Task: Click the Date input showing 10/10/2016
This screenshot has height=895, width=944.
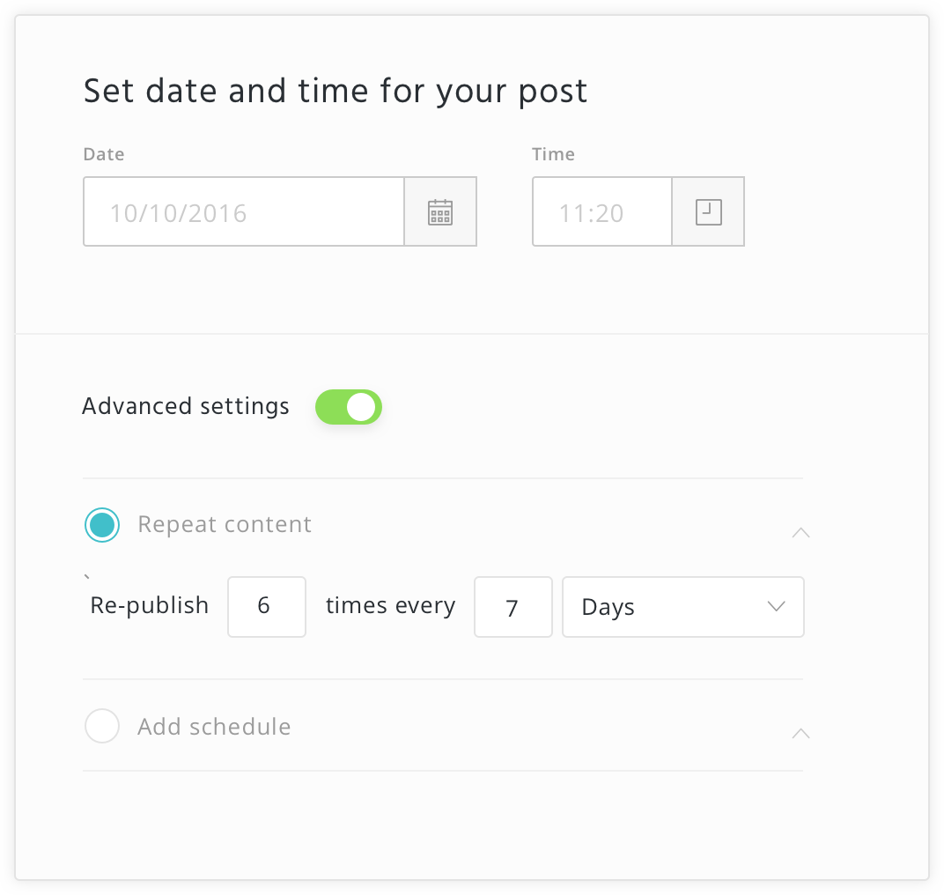Action: tap(244, 211)
